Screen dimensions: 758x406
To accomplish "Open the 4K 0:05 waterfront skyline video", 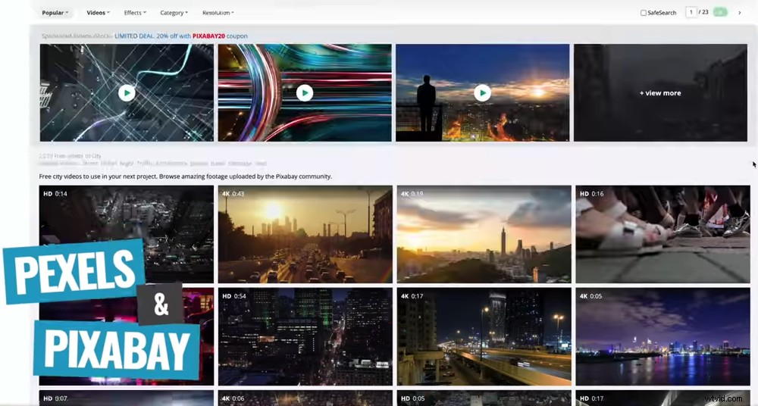I will click(x=662, y=337).
